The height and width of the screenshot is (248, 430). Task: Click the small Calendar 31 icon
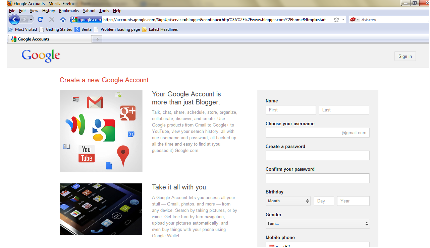pyautogui.click(x=131, y=134)
